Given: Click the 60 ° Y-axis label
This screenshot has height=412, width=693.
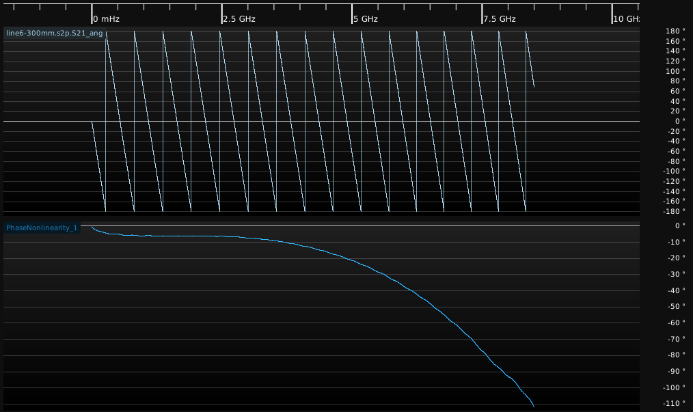Looking at the screenshot, I should tap(677, 91).
